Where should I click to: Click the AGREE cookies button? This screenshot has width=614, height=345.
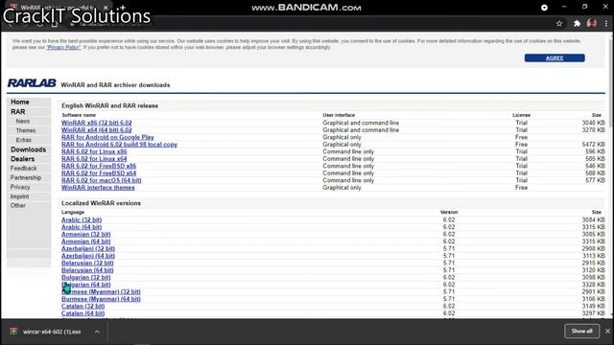coord(555,57)
